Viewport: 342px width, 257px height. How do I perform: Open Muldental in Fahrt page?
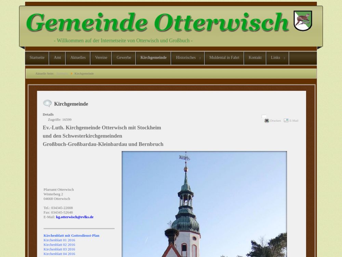[x=224, y=58]
